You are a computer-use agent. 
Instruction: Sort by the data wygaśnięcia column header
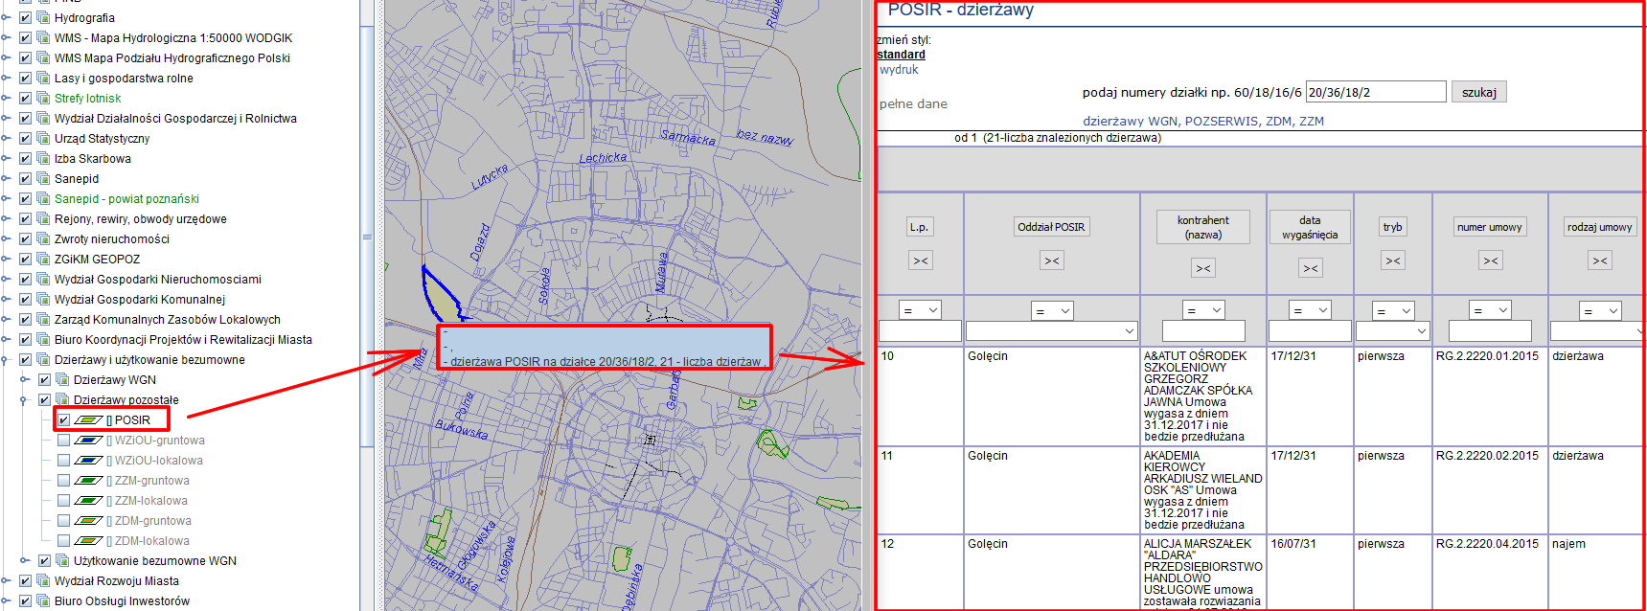1310,227
